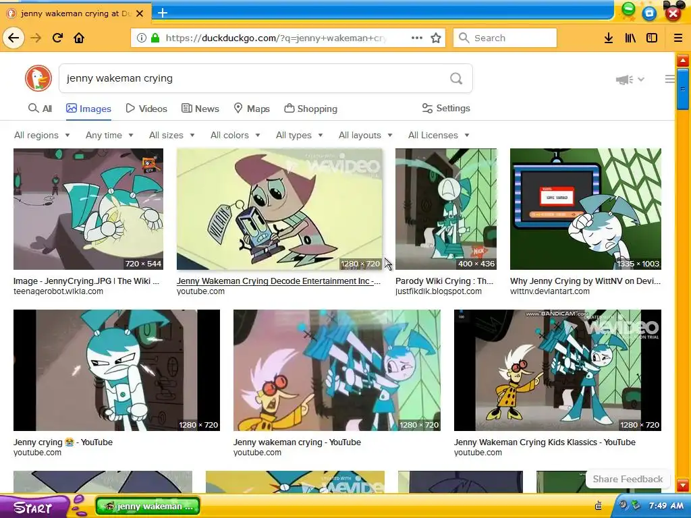Open Why Jenny Crying by WittNV link

[585, 281]
